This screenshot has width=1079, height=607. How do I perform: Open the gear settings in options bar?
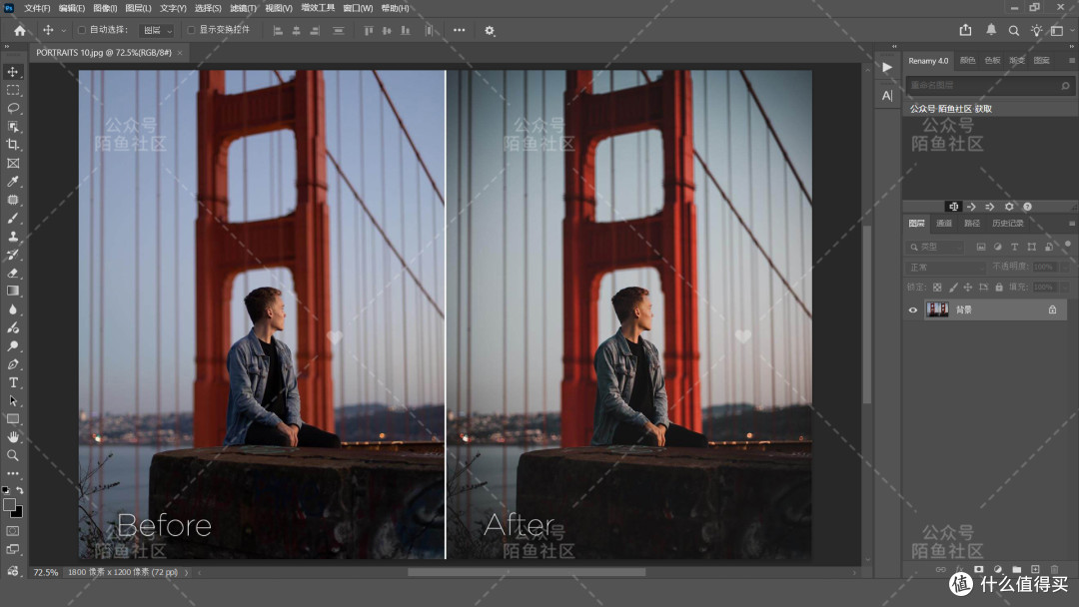[x=490, y=31]
